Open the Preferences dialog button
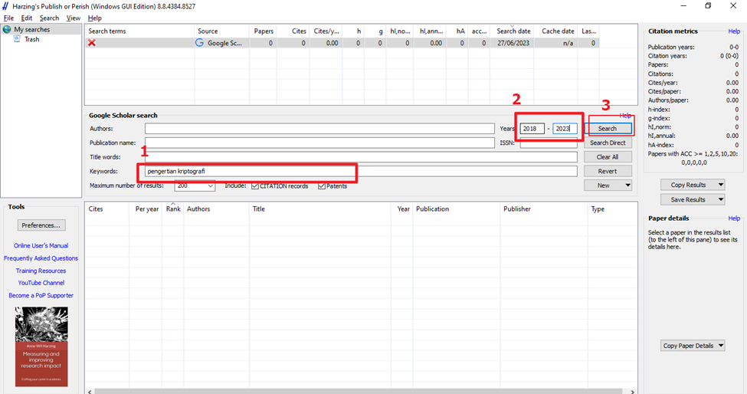This screenshot has height=394, width=747. (41, 225)
